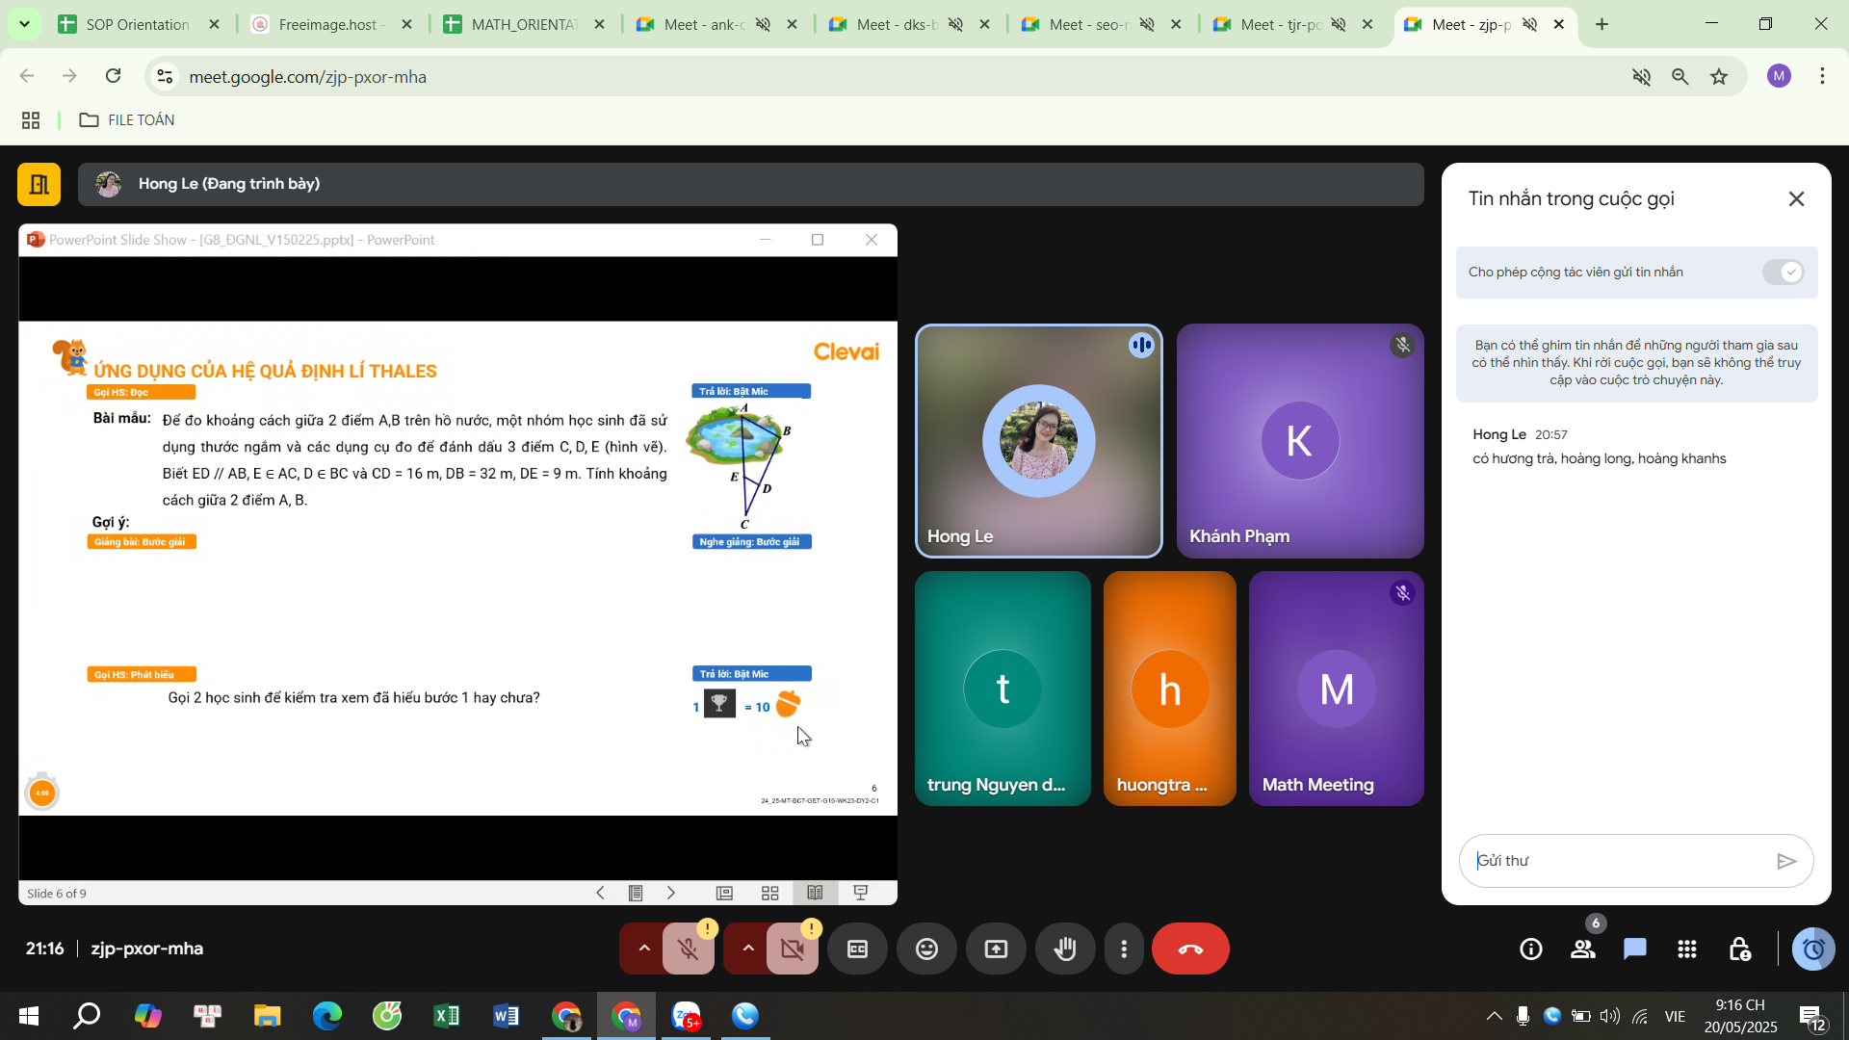Click the FILE TOÁN bookmark folder
This screenshot has height=1040, width=1849.
tap(127, 120)
